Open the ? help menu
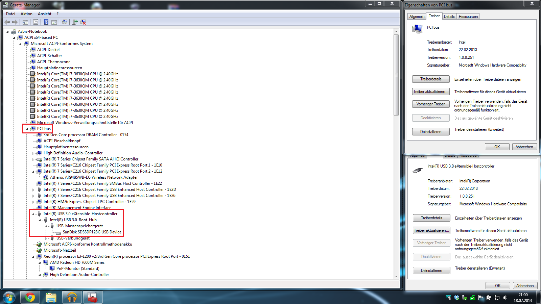541x304 pixels. [57, 14]
